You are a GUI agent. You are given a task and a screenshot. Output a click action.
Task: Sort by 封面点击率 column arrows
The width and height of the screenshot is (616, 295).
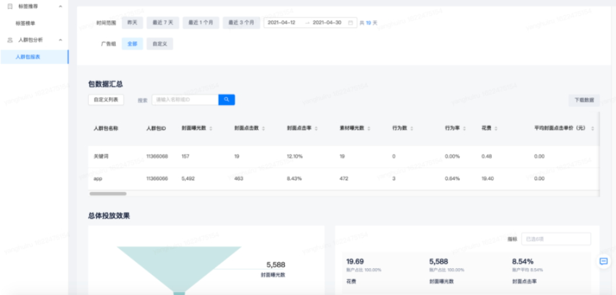click(x=316, y=128)
